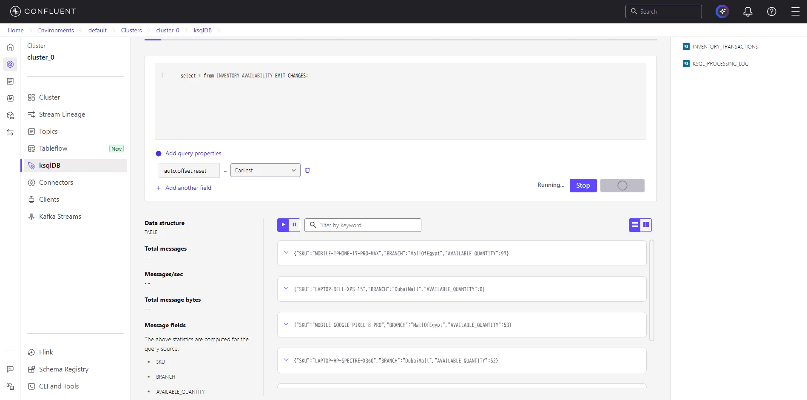Click the environments icon in left rail
This screenshot has width=807, height=400.
pyautogui.click(x=10, y=64)
